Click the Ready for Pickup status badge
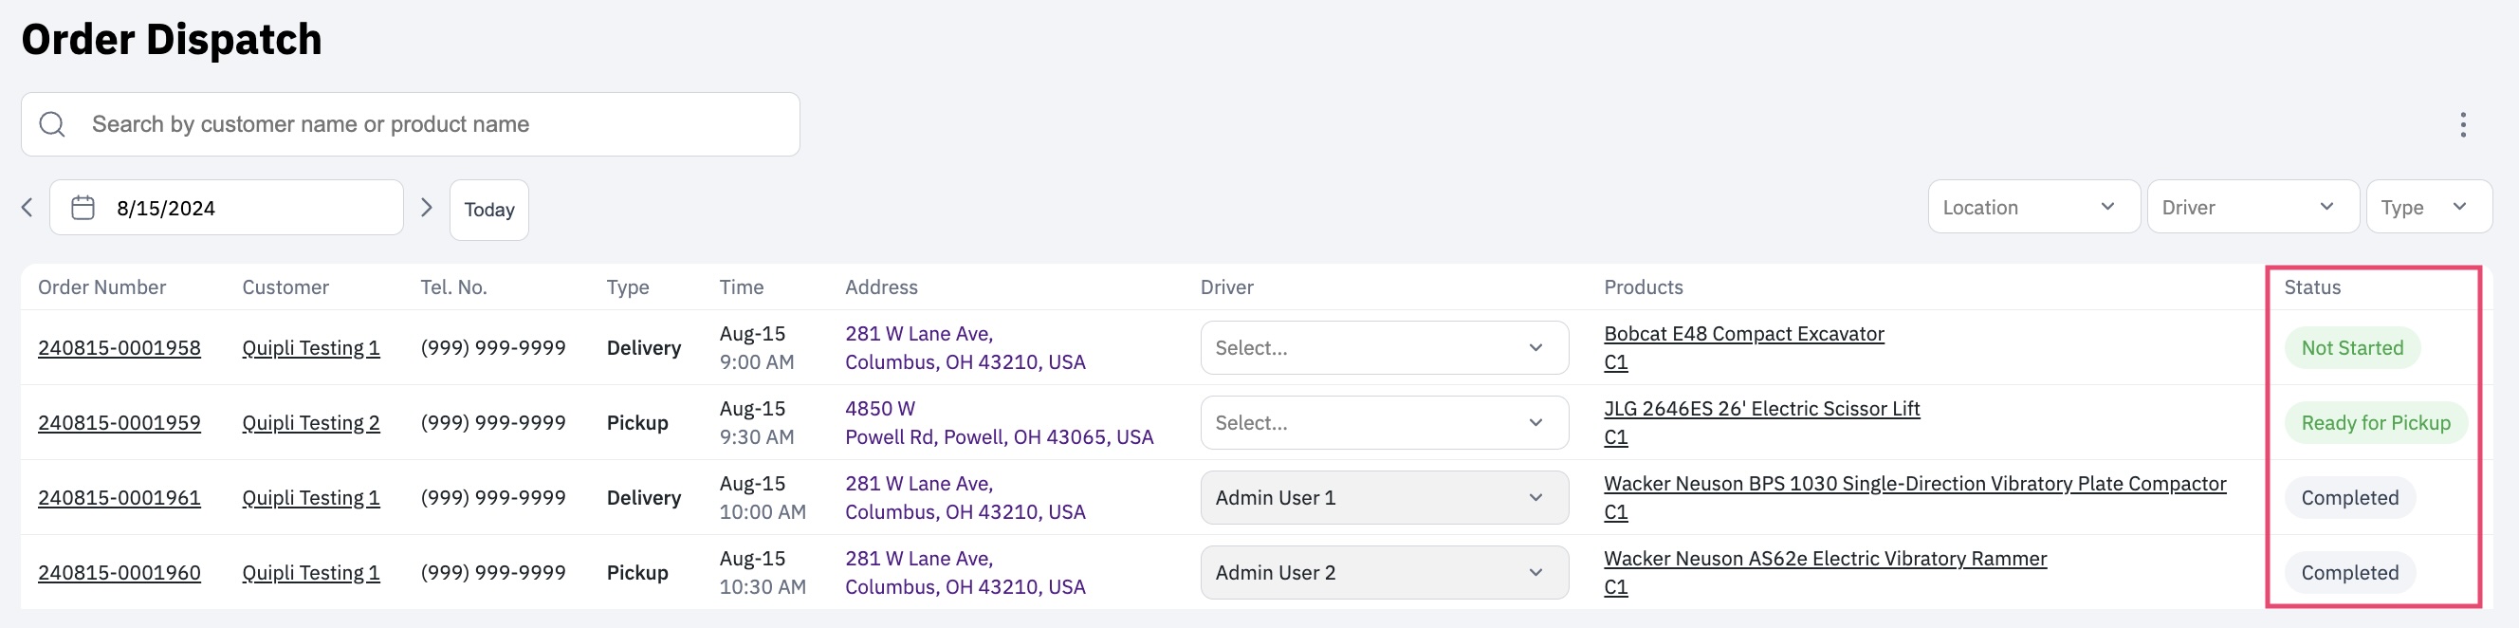Screen dimensions: 2519x628 2375,422
